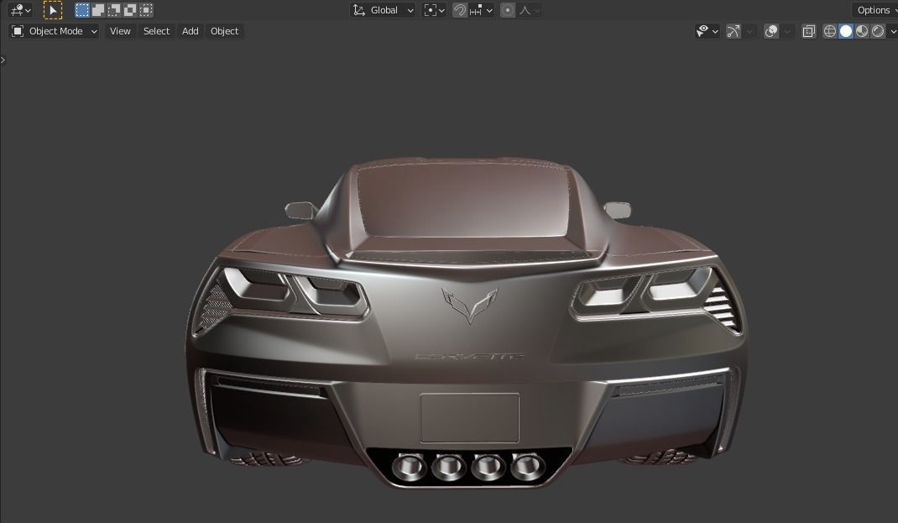The width and height of the screenshot is (898, 523).
Task: Open object type visibility dropdown
Action: (x=707, y=31)
